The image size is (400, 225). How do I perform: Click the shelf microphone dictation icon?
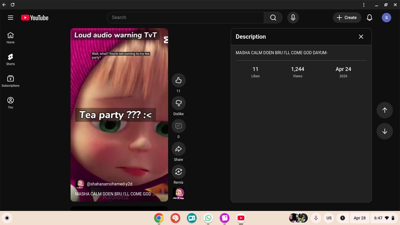tap(316, 218)
